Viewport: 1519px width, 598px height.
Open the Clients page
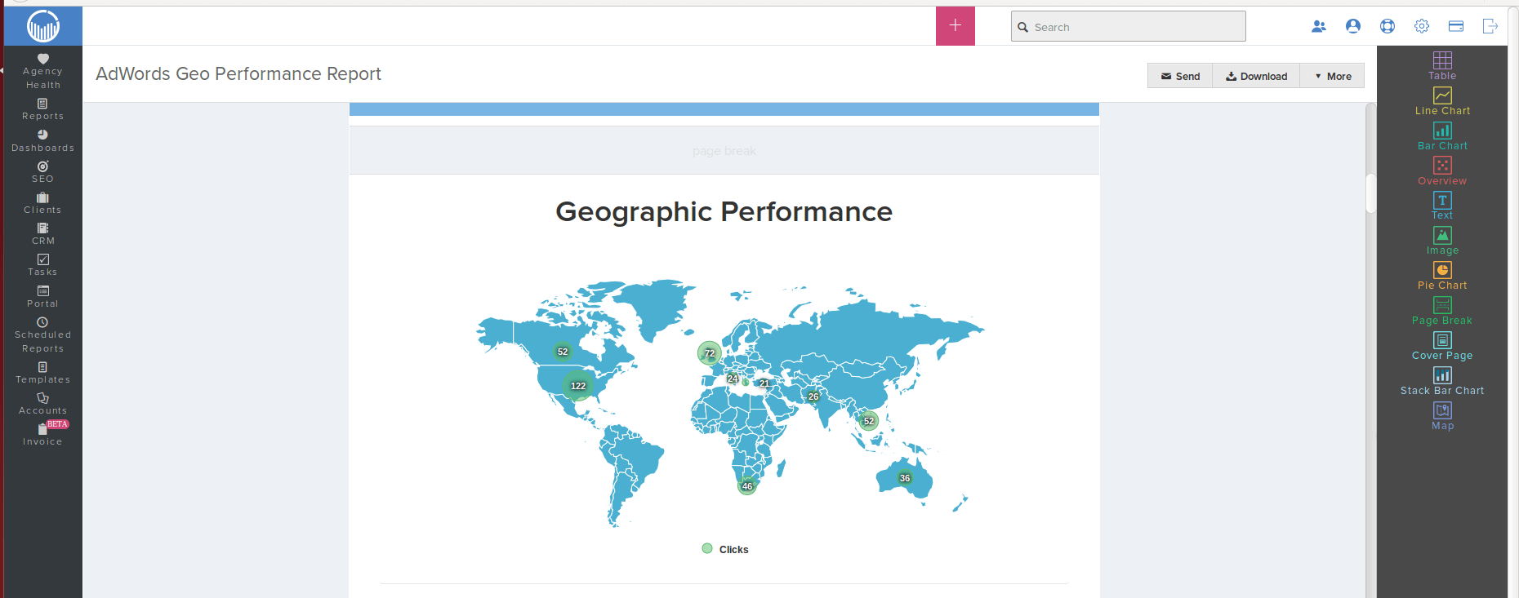pos(42,203)
